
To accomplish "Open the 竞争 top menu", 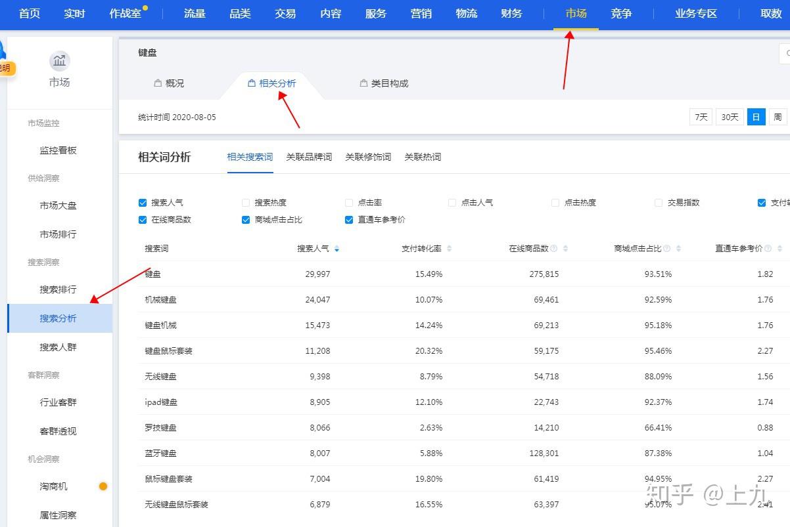I will click(x=621, y=14).
